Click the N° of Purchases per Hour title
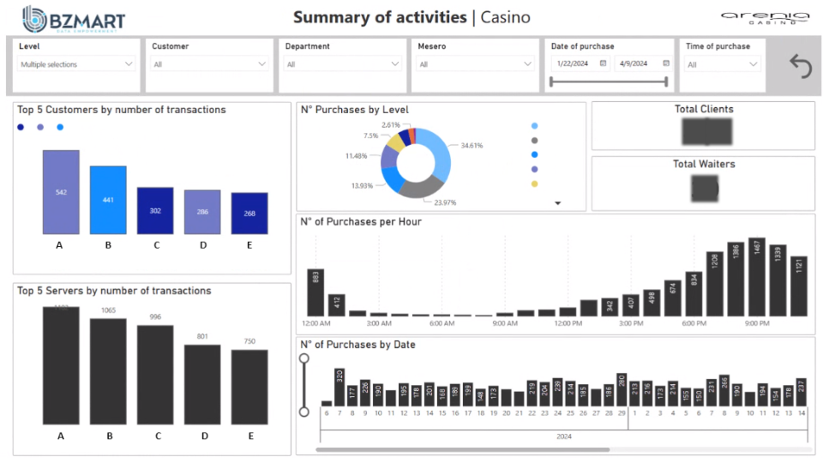This screenshot has width=823, height=463. (361, 221)
